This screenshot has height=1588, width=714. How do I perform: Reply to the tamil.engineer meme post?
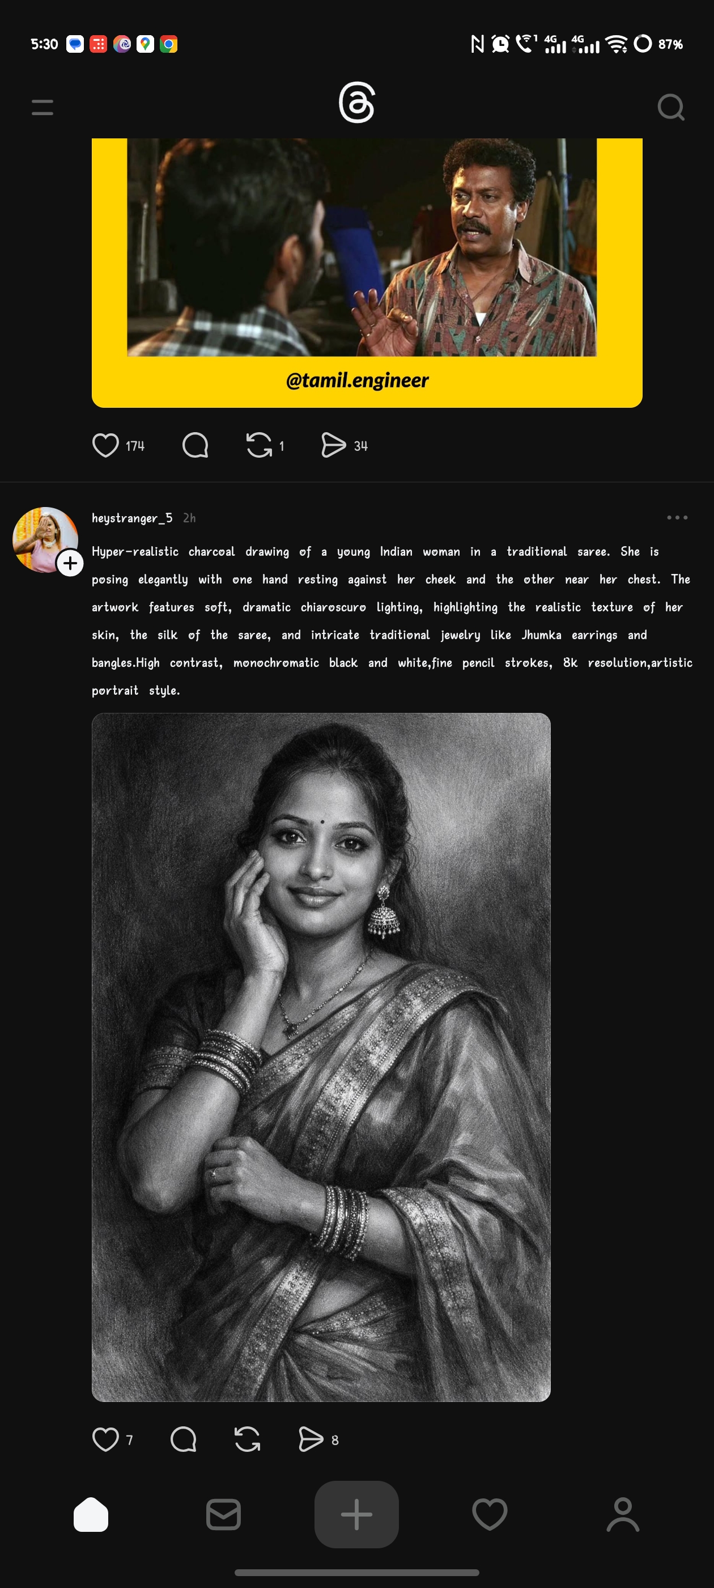click(195, 445)
